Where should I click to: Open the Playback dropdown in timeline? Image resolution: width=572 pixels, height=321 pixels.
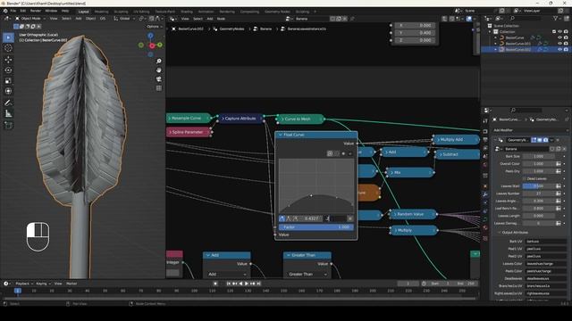click(x=24, y=284)
